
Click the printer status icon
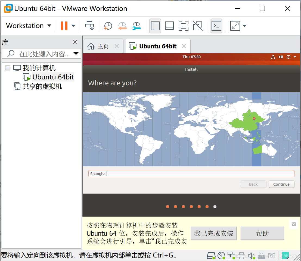241,256
